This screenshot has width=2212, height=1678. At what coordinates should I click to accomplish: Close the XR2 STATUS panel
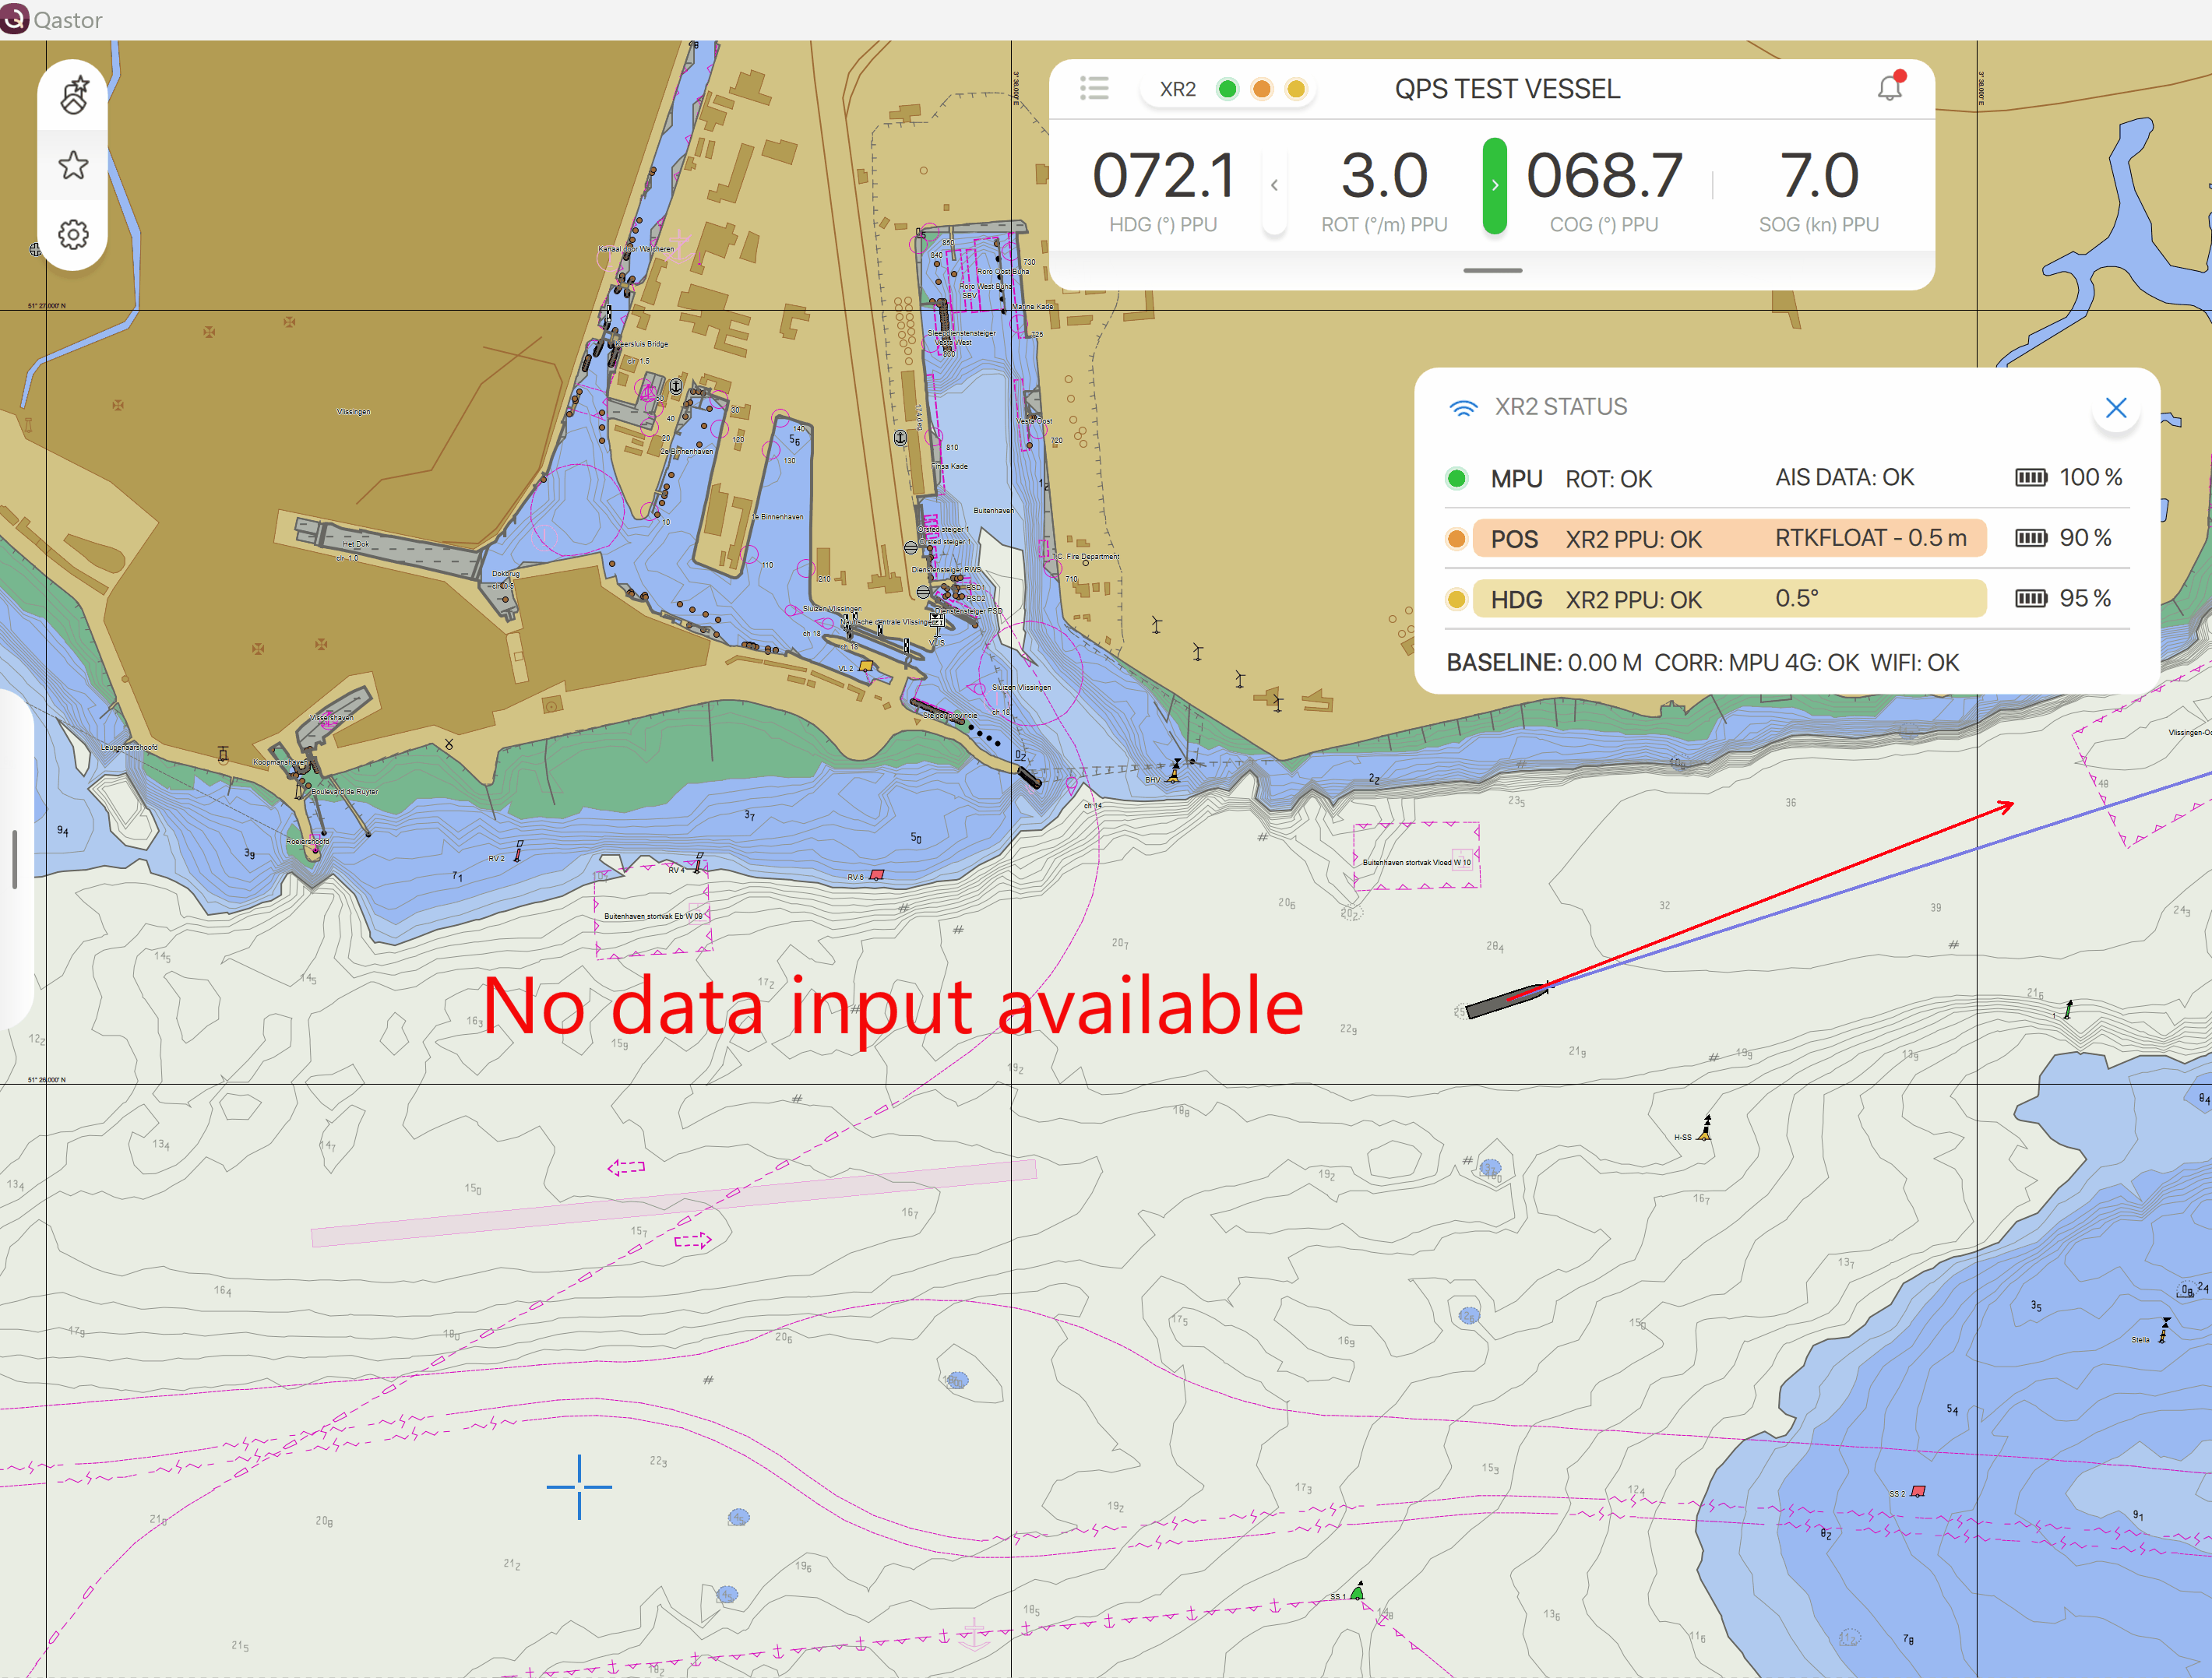pyautogui.click(x=2115, y=408)
